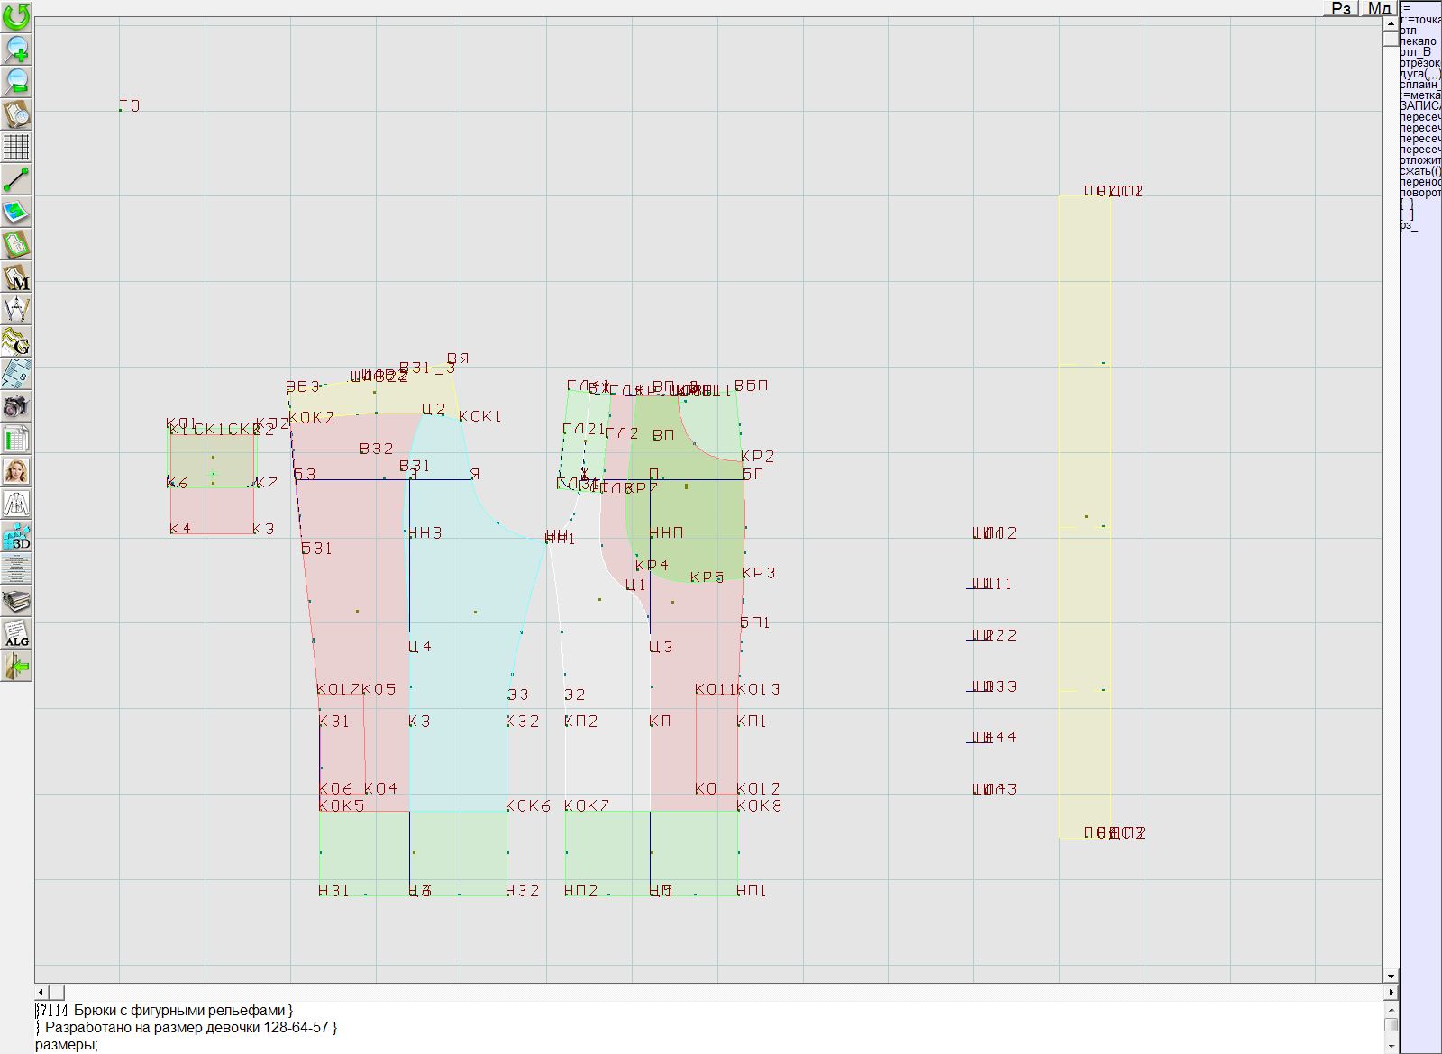This screenshot has height=1054, width=1442.
Task: Zoom out with the magnifier minus icon
Action: pos(16,81)
